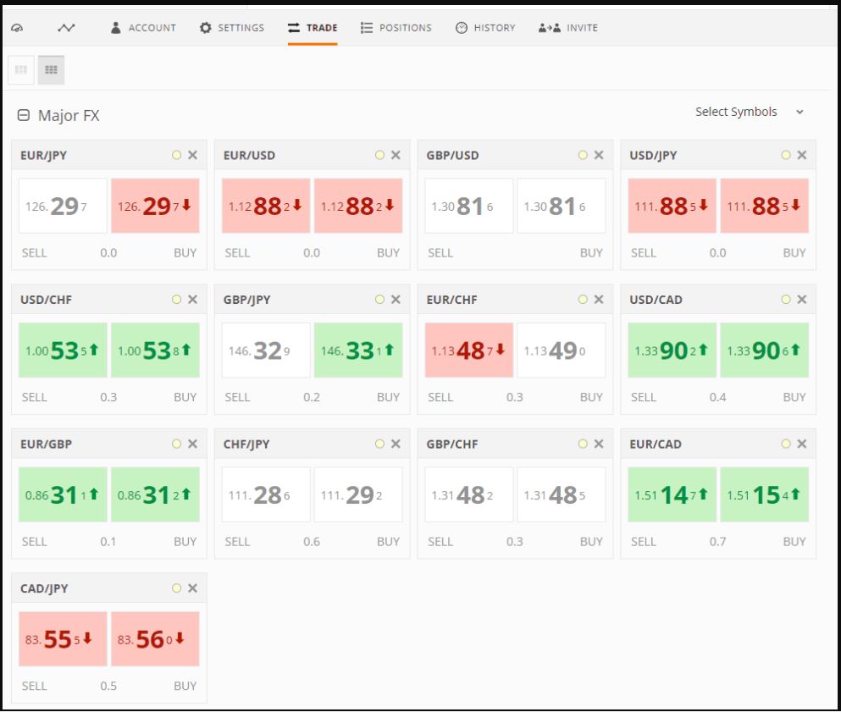Go to the History tab
This screenshot has width=841, height=712.
pyautogui.click(x=485, y=28)
